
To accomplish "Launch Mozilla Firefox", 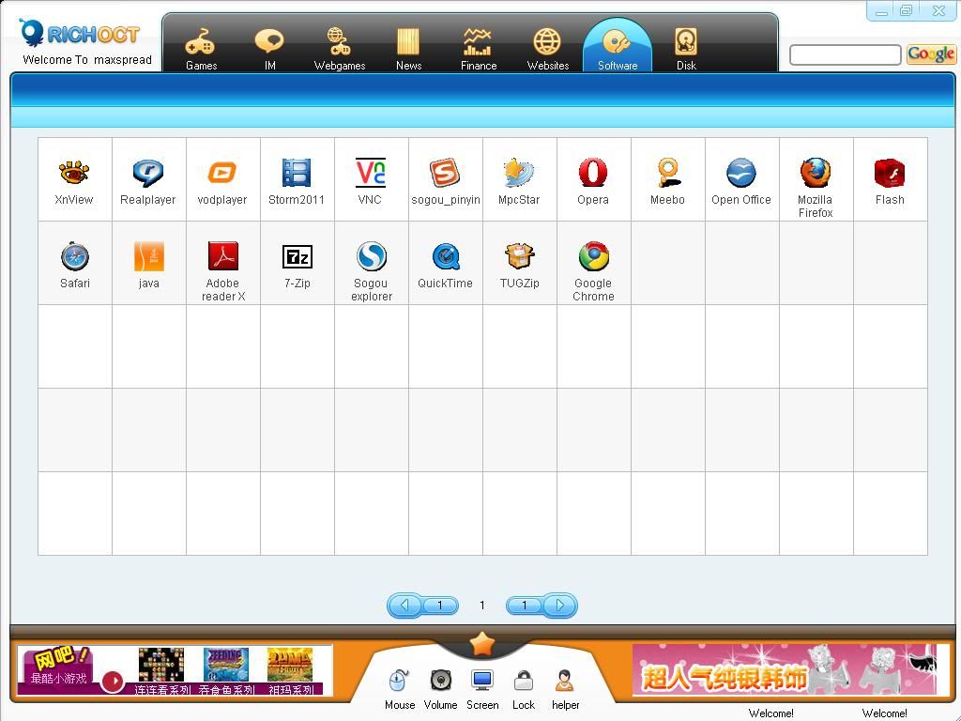I will coord(816,174).
